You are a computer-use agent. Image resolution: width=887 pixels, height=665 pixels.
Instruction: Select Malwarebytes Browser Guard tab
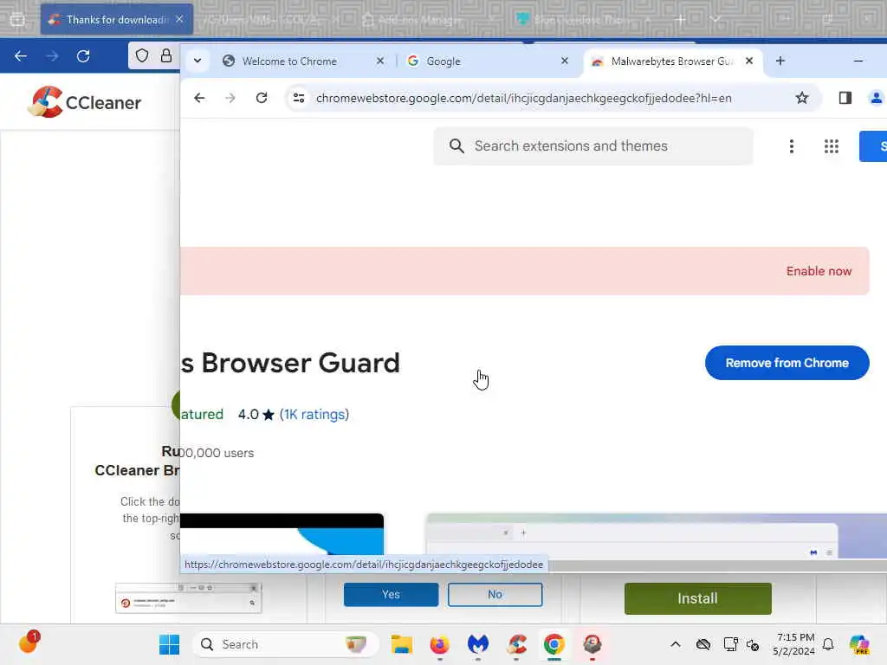671,61
